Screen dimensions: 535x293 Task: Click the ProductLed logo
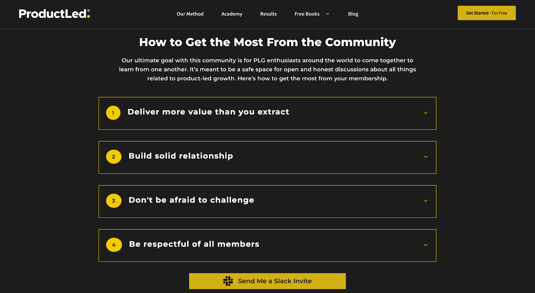55,14
